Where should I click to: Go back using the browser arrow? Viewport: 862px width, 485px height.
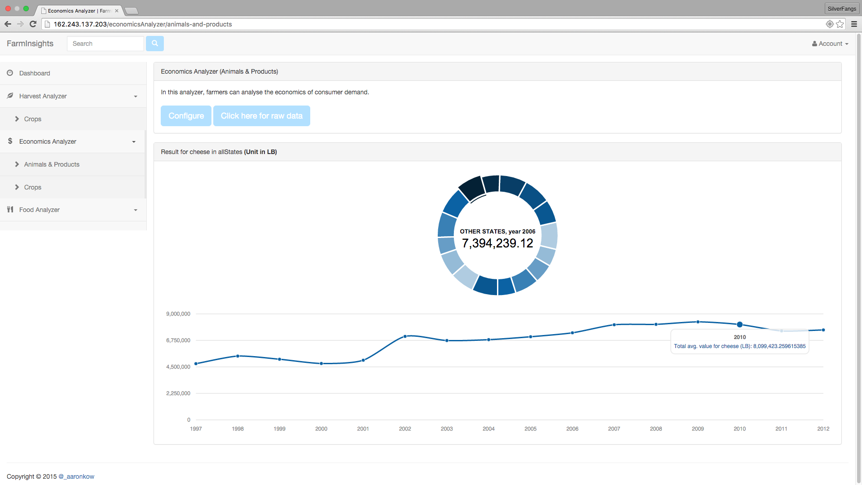(8, 24)
